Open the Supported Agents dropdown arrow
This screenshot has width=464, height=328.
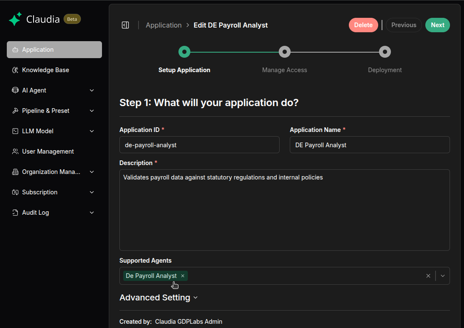[443, 276]
